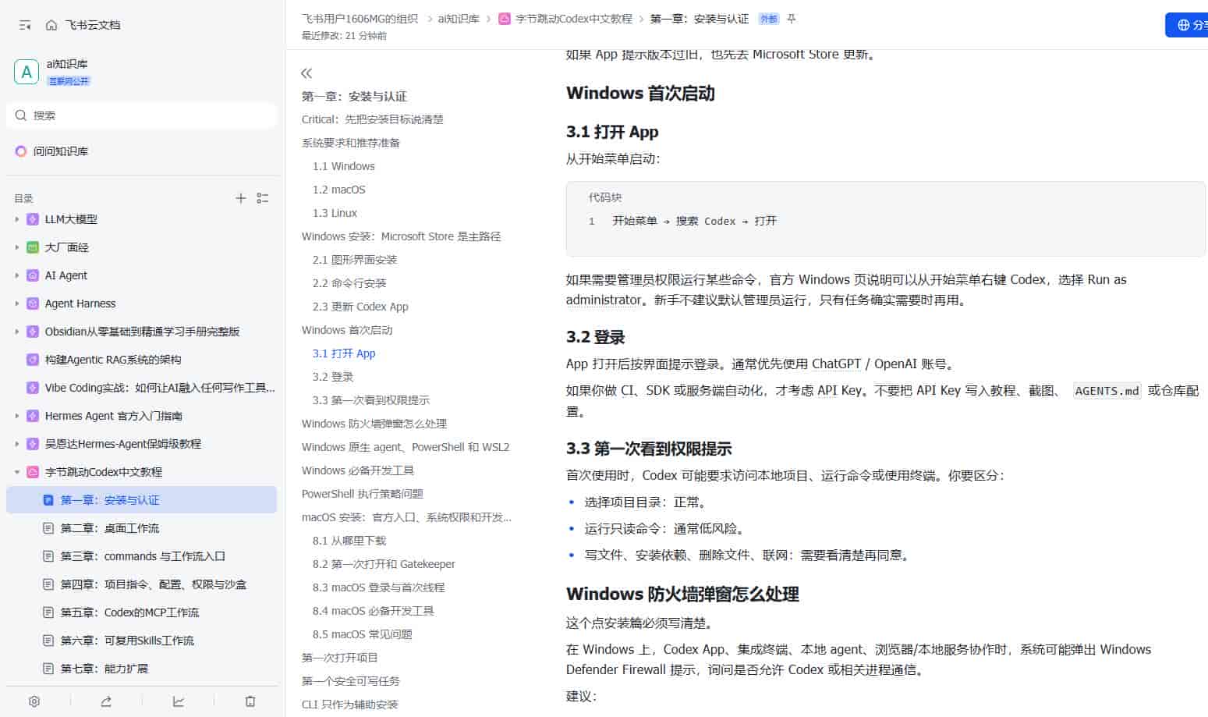Click the AGENTS.md inline code text
Screen dimensions: 1208x717
[x=1107, y=391]
